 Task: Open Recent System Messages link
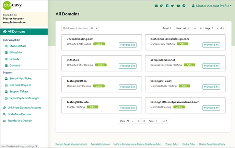pyautogui.click(x=24, y=98)
